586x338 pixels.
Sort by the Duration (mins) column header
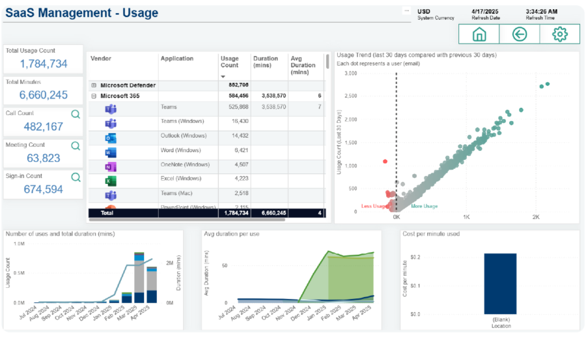(266, 62)
